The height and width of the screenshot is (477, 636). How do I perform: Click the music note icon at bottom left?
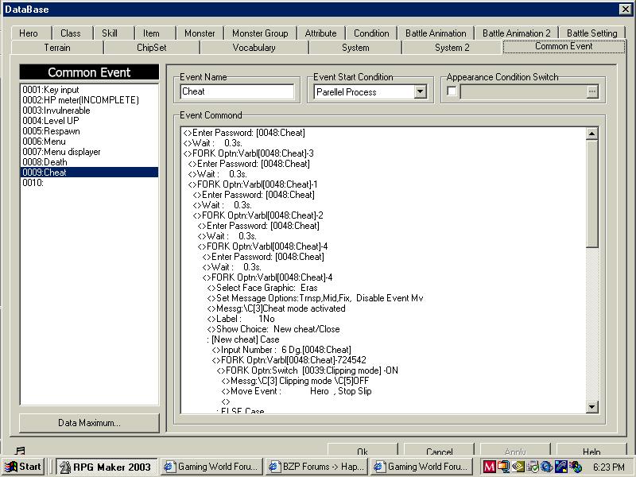tap(20, 451)
